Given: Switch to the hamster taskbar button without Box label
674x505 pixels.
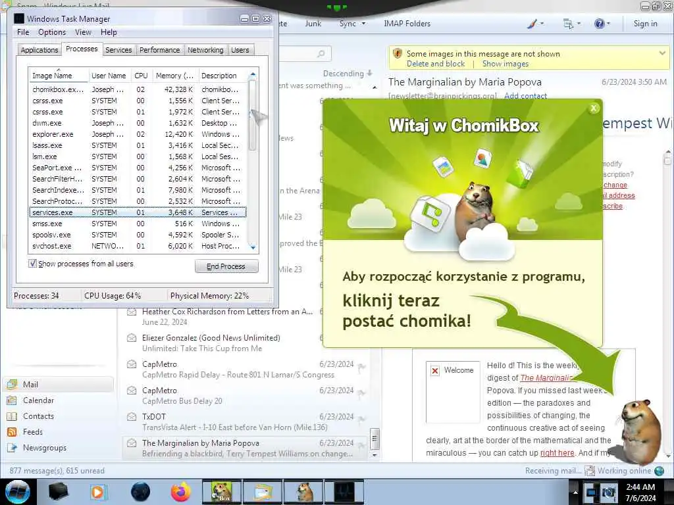Looking at the screenshot, I should (304, 492).
